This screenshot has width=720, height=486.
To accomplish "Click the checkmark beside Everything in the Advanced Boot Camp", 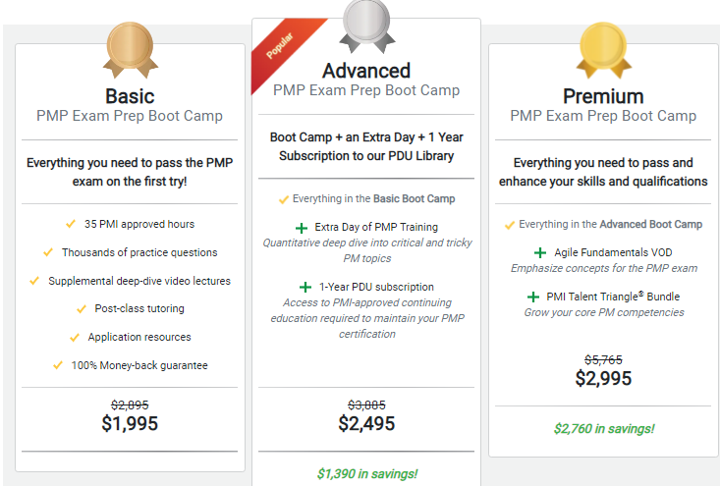I will 510,224.
